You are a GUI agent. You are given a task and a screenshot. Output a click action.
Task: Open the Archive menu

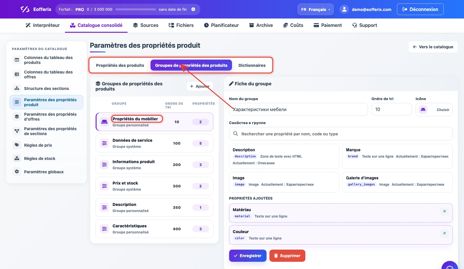[x=261, y=25]
